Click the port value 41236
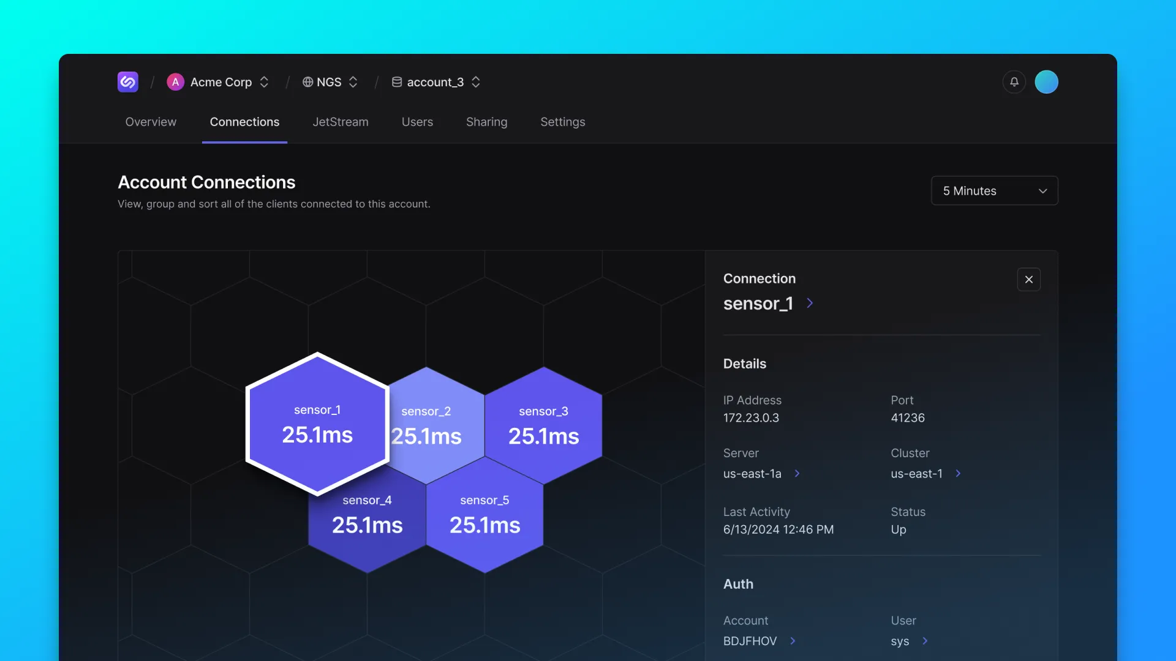 click(908, 418)
